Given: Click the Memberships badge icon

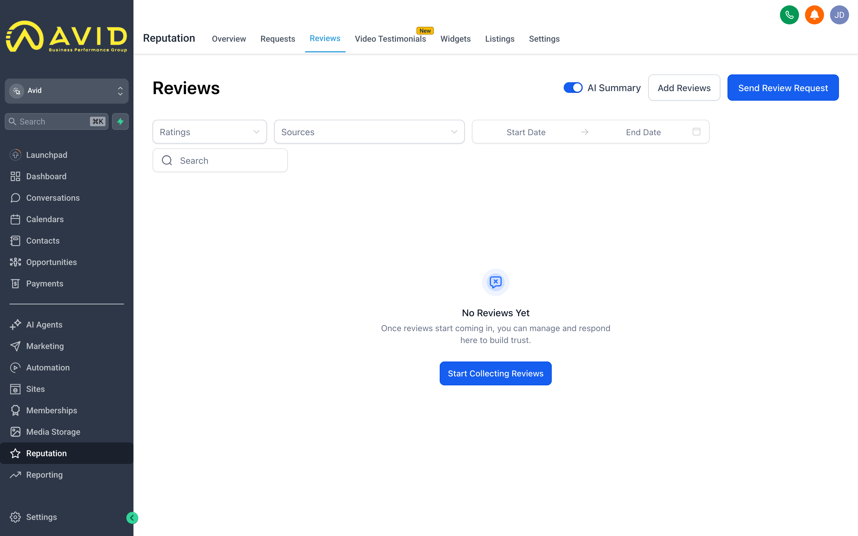Looking at the screenshot, I should 15,411.
